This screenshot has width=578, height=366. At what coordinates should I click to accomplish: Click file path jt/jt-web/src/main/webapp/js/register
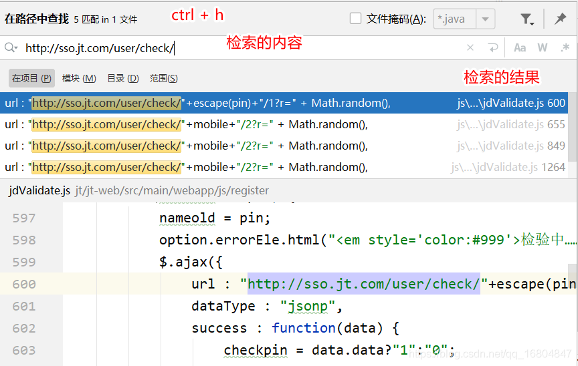(x=172, y=190)
